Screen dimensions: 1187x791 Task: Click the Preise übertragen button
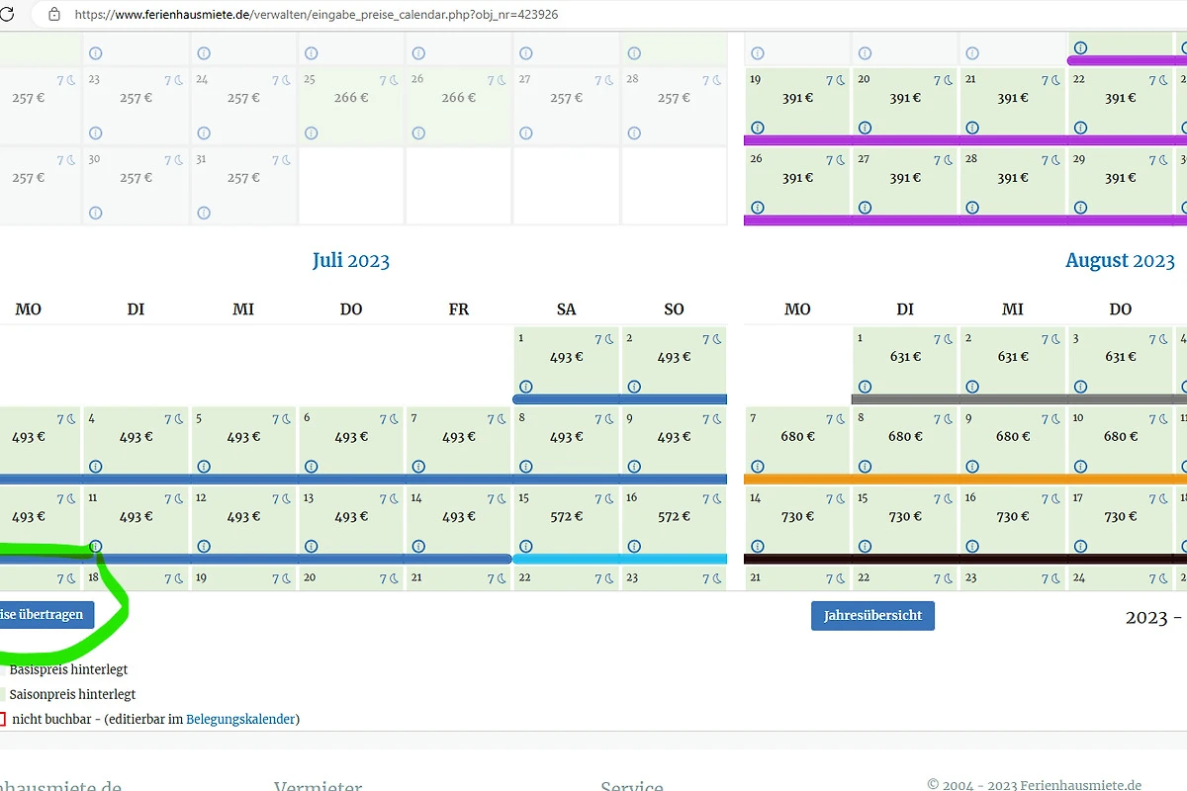pyautogui.click(x=47, y=615)
